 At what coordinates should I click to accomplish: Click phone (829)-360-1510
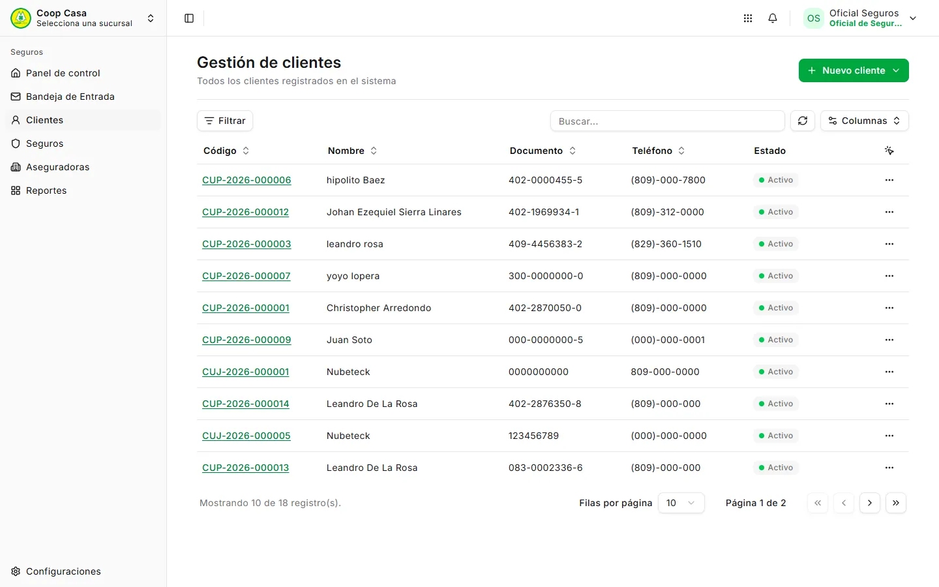tap(666, 244)
